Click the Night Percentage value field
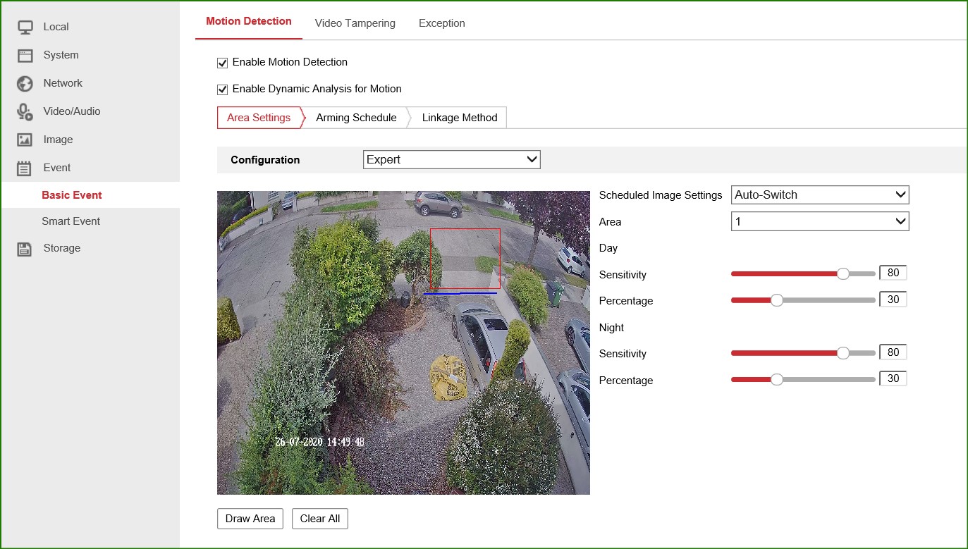This screenshot has width=968, height=549. 893,378
